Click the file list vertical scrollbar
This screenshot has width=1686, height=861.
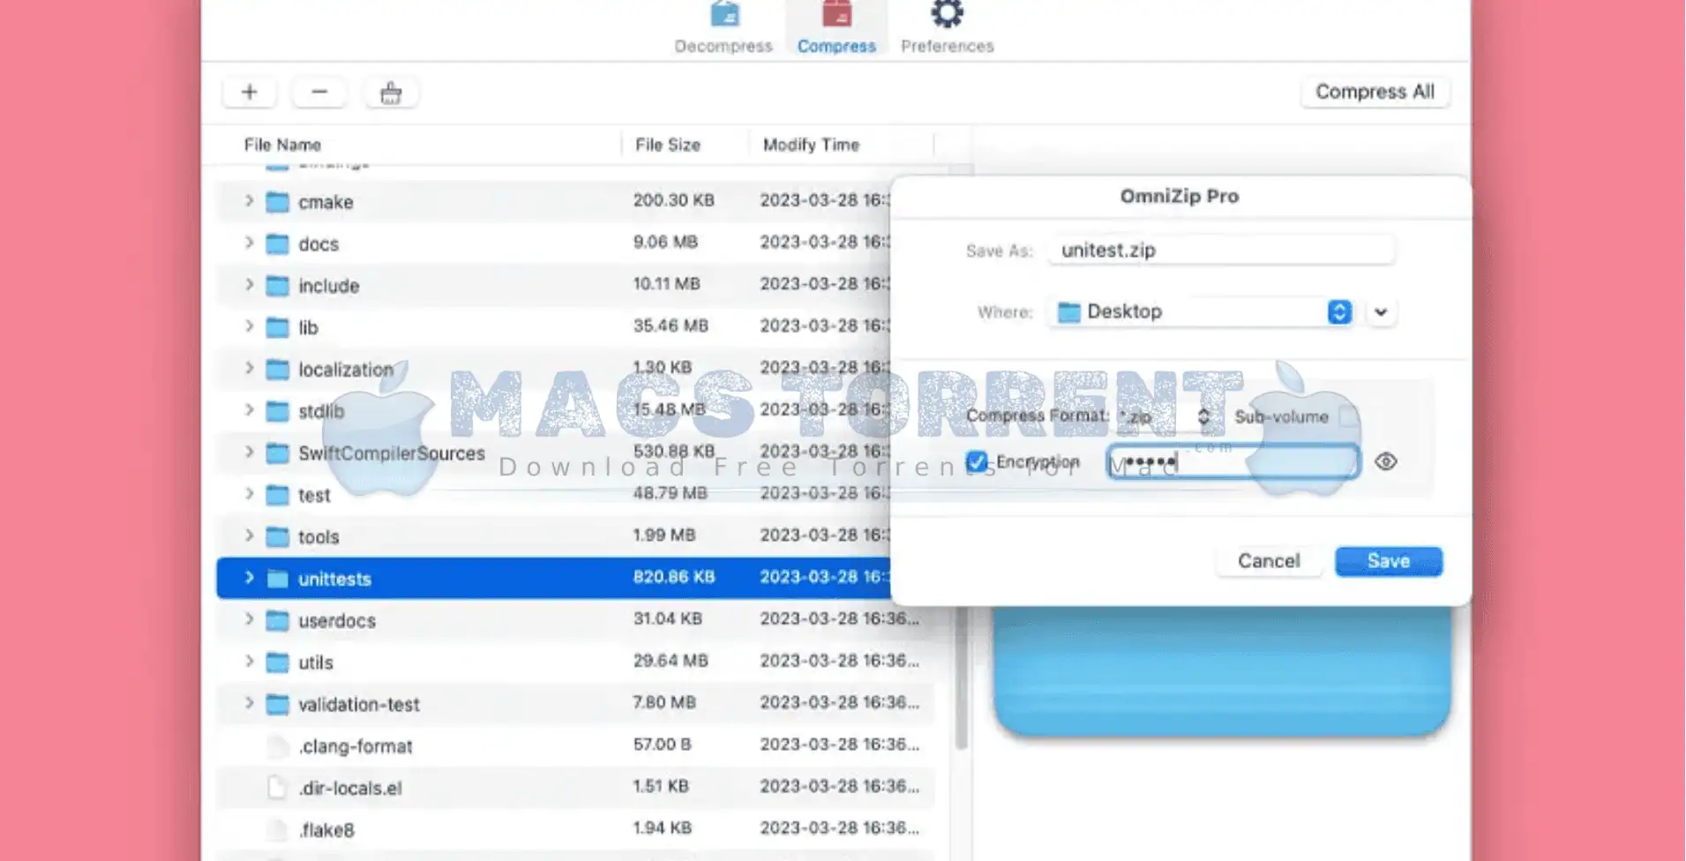962,679
